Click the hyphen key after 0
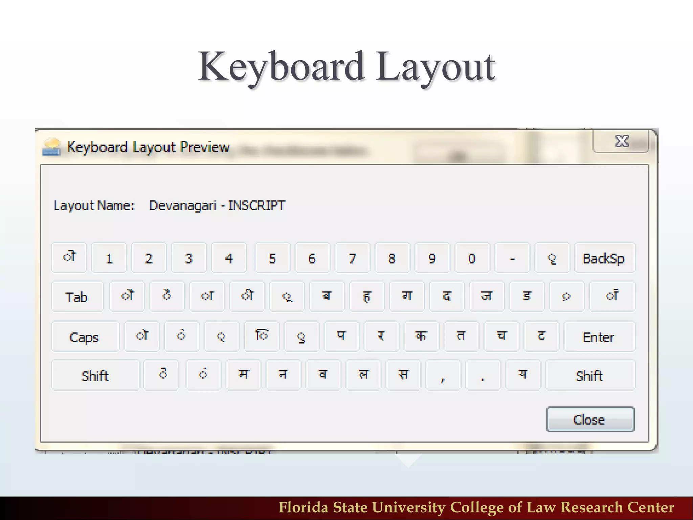The width and height of the screenshot is (693, 520). pyautogui.click(x=512, y=258)
